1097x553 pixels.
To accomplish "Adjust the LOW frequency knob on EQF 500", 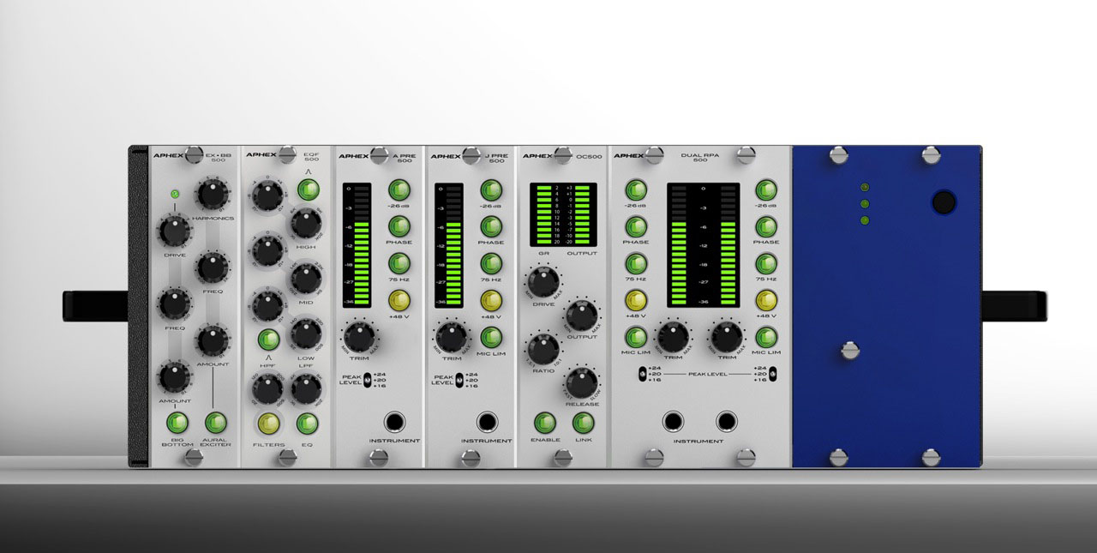I will coord(305,334).
